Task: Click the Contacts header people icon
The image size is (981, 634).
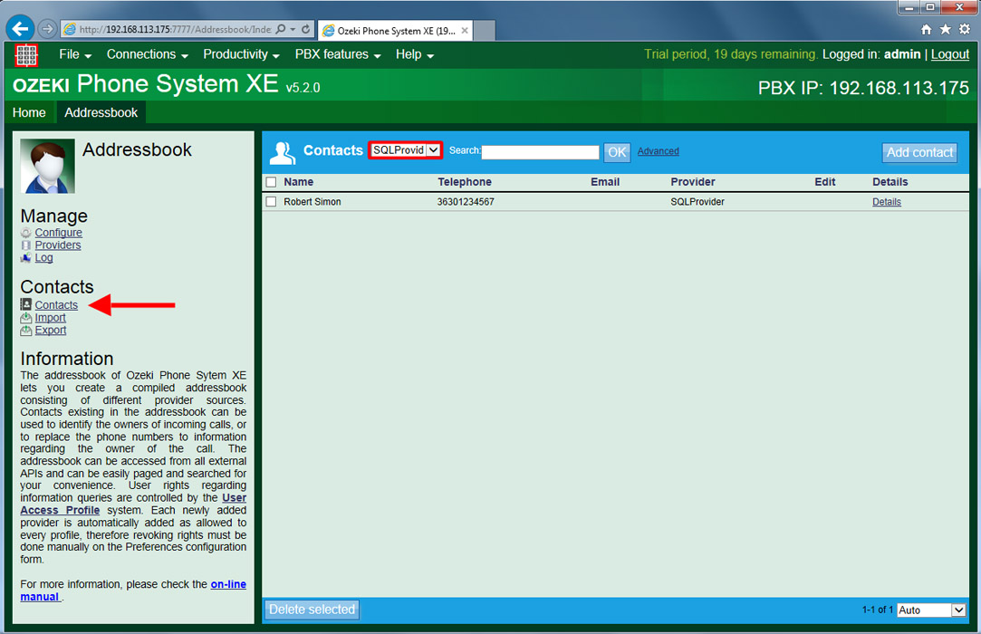Action: [283, 152]
